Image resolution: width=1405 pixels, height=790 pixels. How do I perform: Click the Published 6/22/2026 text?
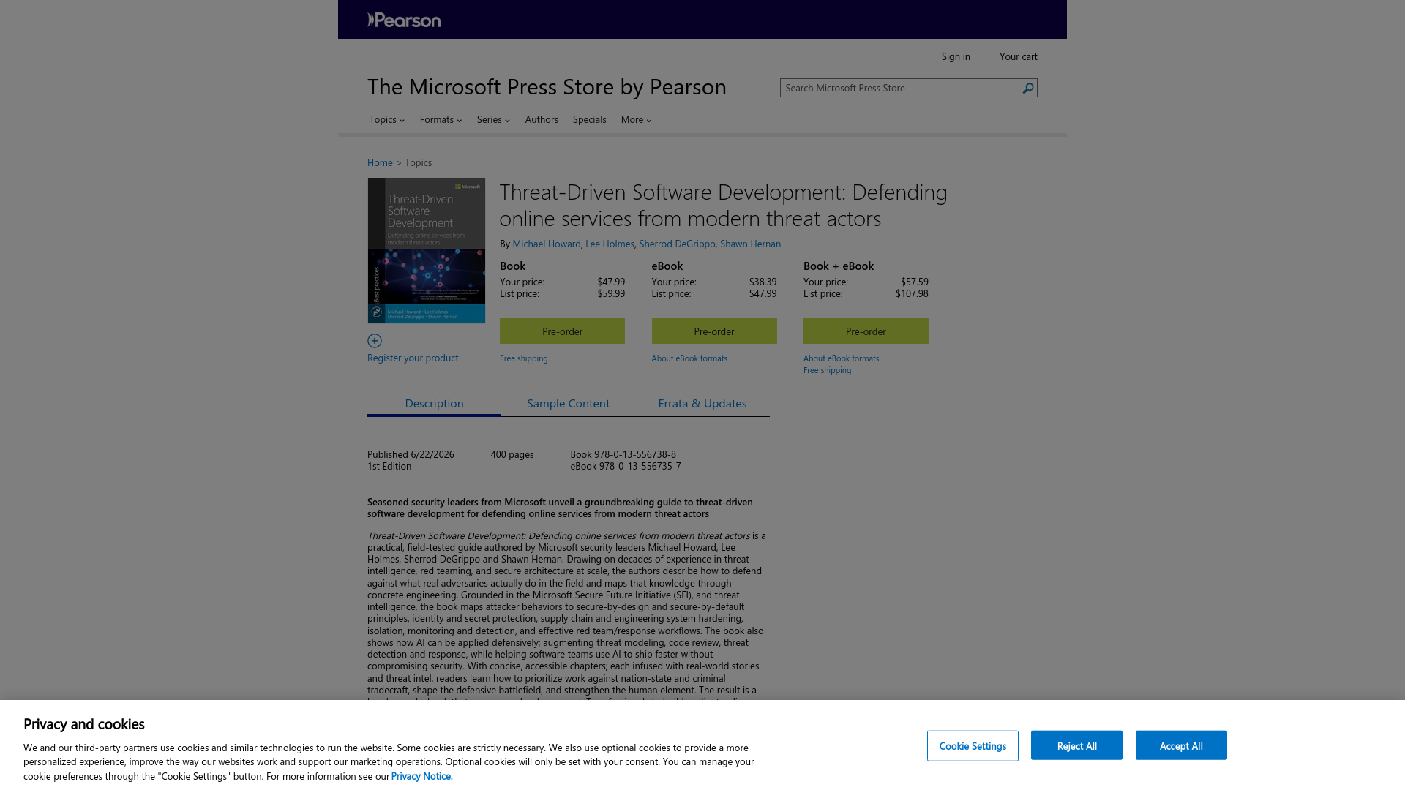(411, 454)
